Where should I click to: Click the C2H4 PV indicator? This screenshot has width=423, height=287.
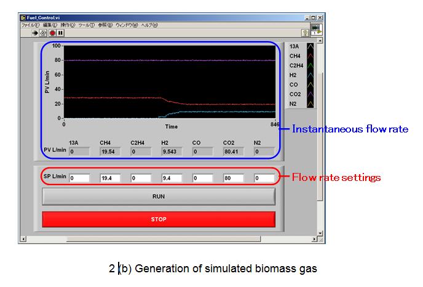pos(141,151)
